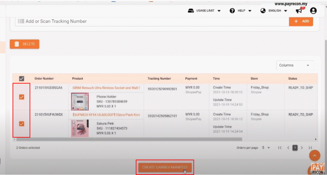Click the Status column header
This screenshot has height=175, width=327.
pos(293,79)
